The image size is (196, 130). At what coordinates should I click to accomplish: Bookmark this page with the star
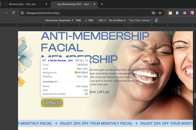[160, 13]
